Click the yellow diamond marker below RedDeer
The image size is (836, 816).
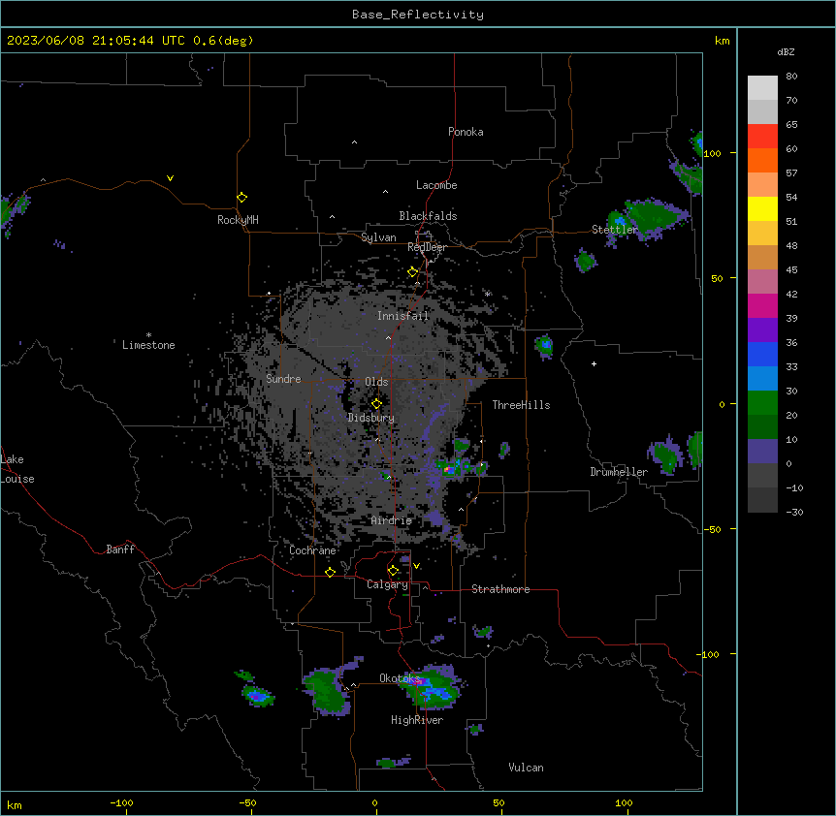tap(413, 272)
